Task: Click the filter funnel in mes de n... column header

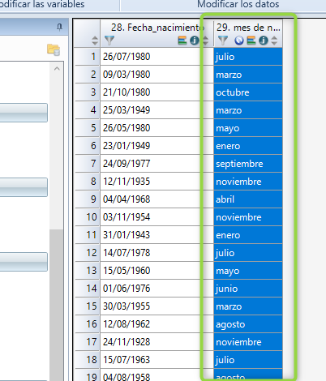Action: (223, 41)
